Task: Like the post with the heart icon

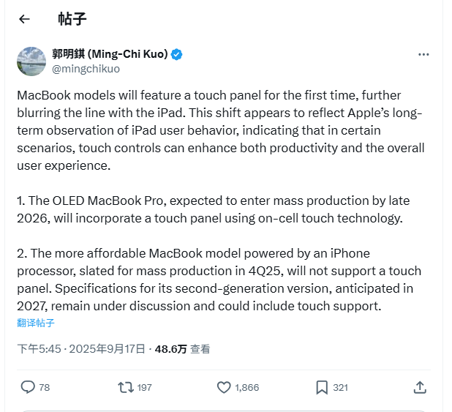Action: pos(224,387)
